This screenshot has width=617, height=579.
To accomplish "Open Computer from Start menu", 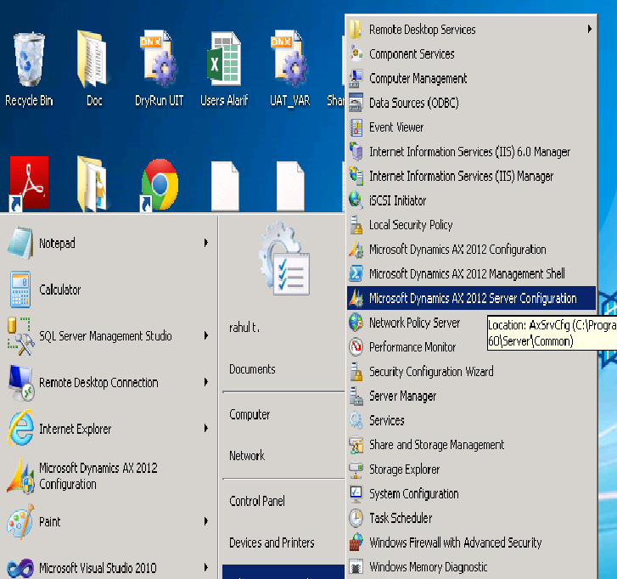I will pos(250,414).
